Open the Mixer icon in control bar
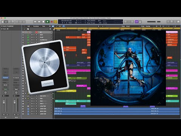181x136 pixels. [21, 22]
